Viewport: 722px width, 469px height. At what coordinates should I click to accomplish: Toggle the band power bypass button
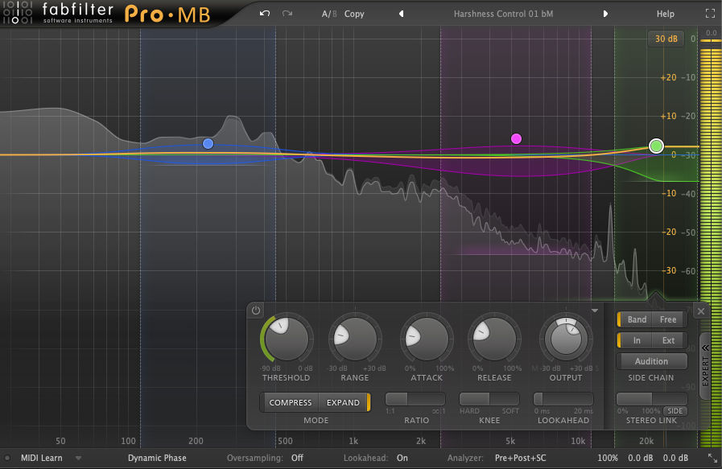pyautogui.click(x=256, y=311)
